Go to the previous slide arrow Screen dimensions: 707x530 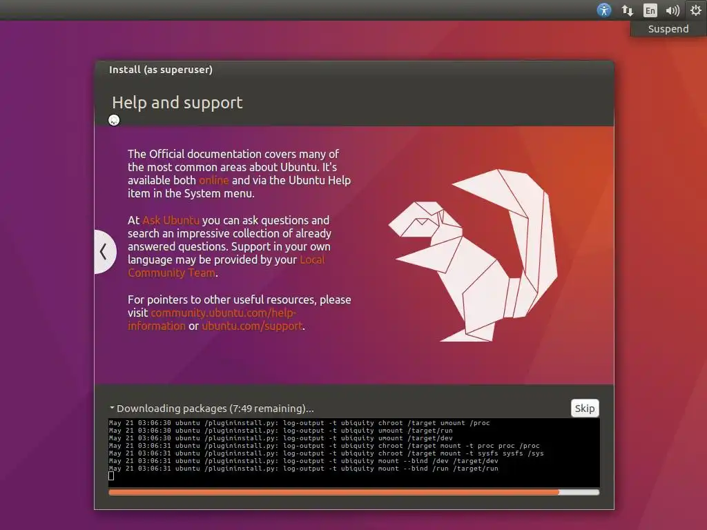point(104,251)
